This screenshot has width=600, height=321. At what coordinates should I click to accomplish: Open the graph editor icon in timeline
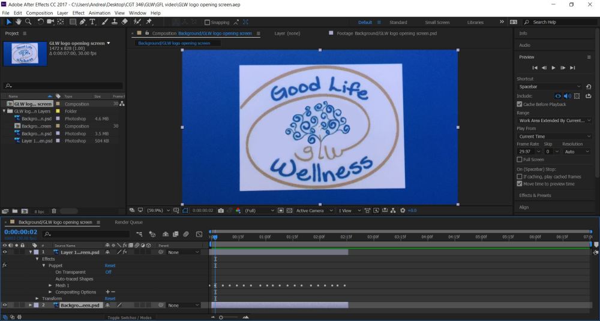coord(199,234)
